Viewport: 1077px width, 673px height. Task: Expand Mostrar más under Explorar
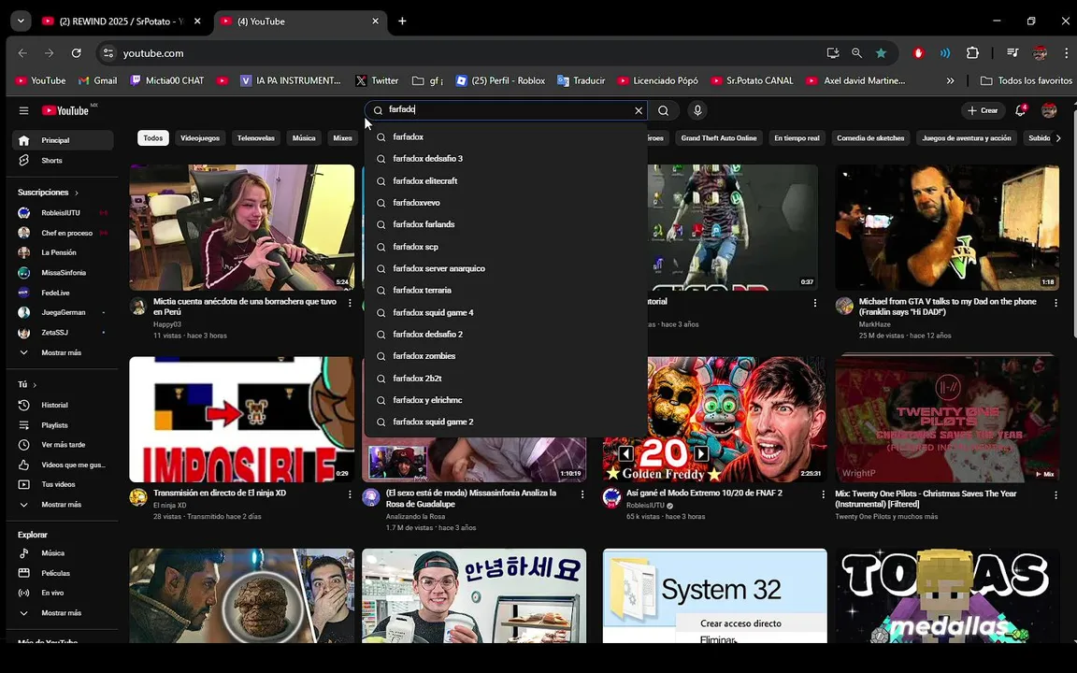coord(63,612)
